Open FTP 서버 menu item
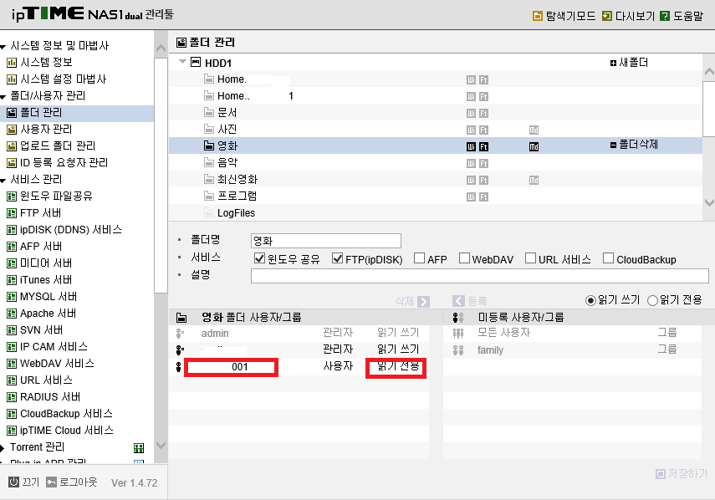The height and width of the screenshot is (500, 715). 41,213
